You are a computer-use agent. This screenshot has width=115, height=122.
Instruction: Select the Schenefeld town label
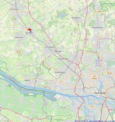60,72
